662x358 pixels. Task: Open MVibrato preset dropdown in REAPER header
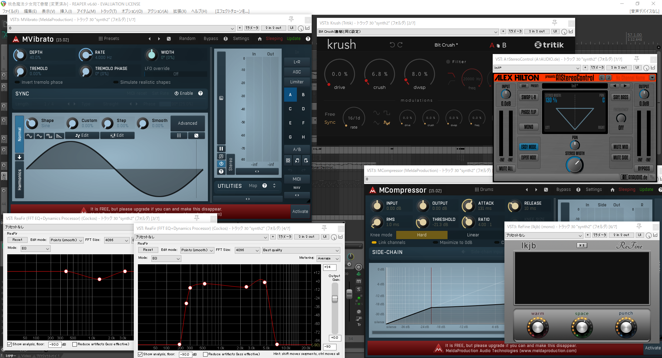(x=121, y=28)
